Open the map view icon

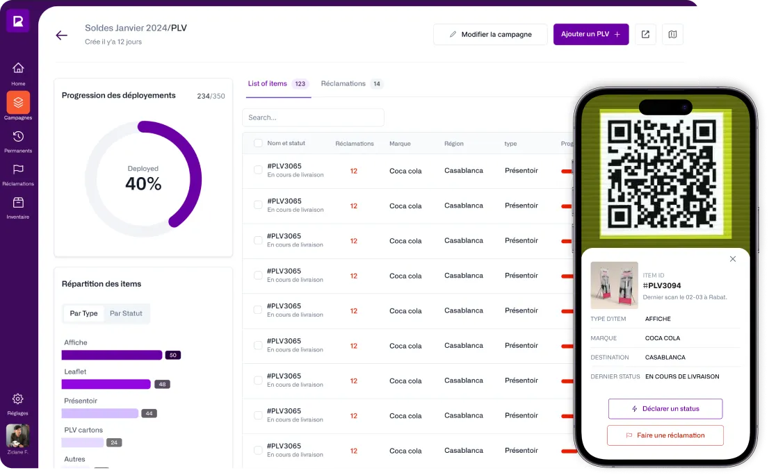[x=672, y=34]
